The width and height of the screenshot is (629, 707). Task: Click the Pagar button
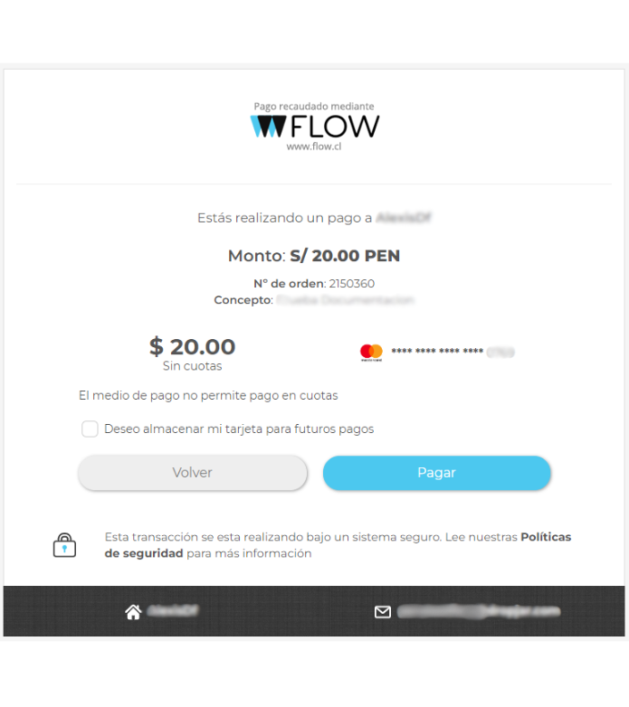point(437,473)
